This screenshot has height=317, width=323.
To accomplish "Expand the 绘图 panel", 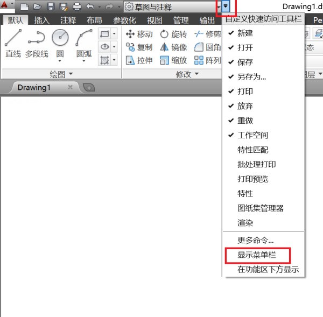I will click(61, 74).
